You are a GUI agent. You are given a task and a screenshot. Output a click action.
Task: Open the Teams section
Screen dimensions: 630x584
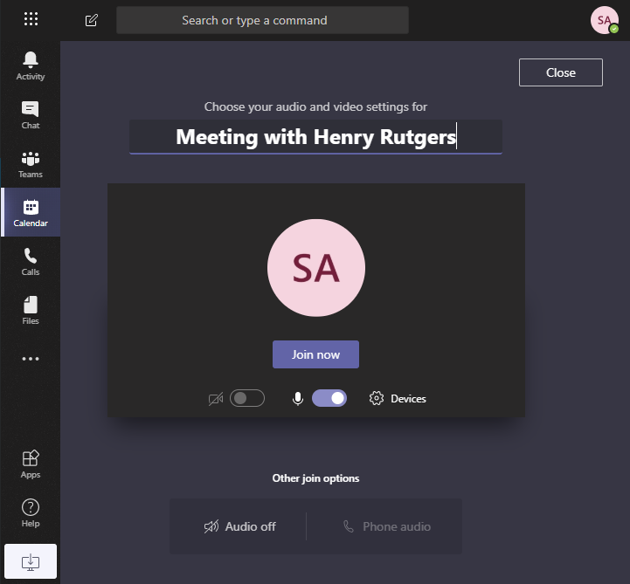tap(31, 163)
